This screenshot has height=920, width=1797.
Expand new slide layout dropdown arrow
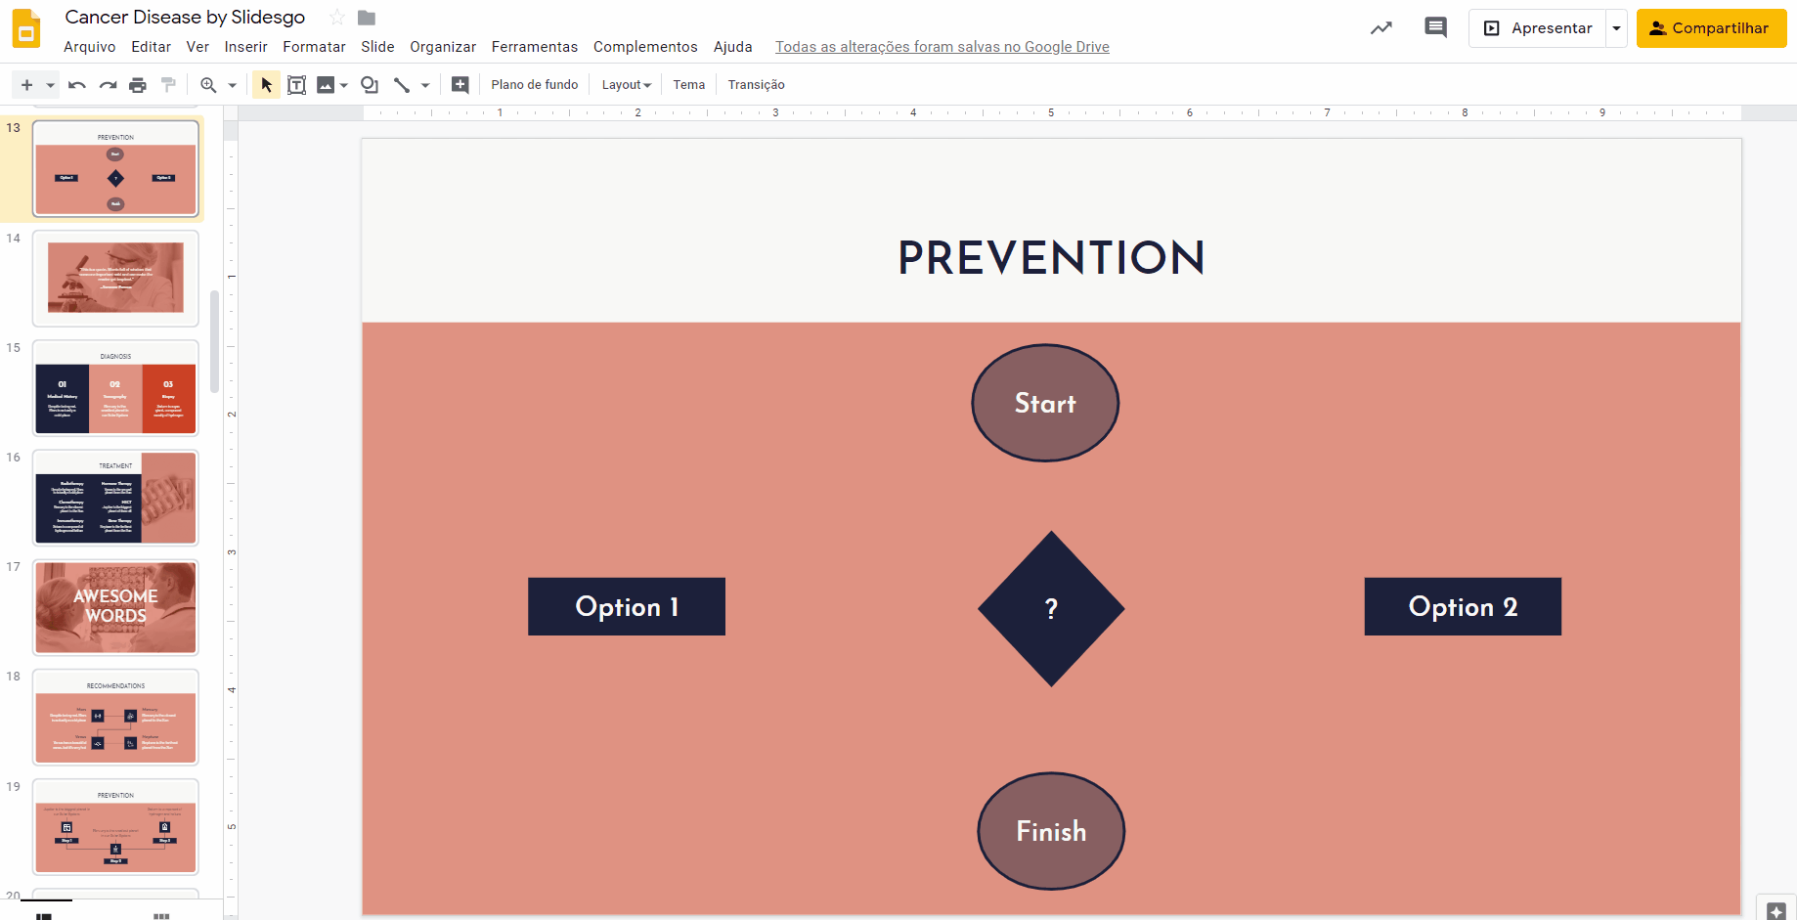point(50,85)
